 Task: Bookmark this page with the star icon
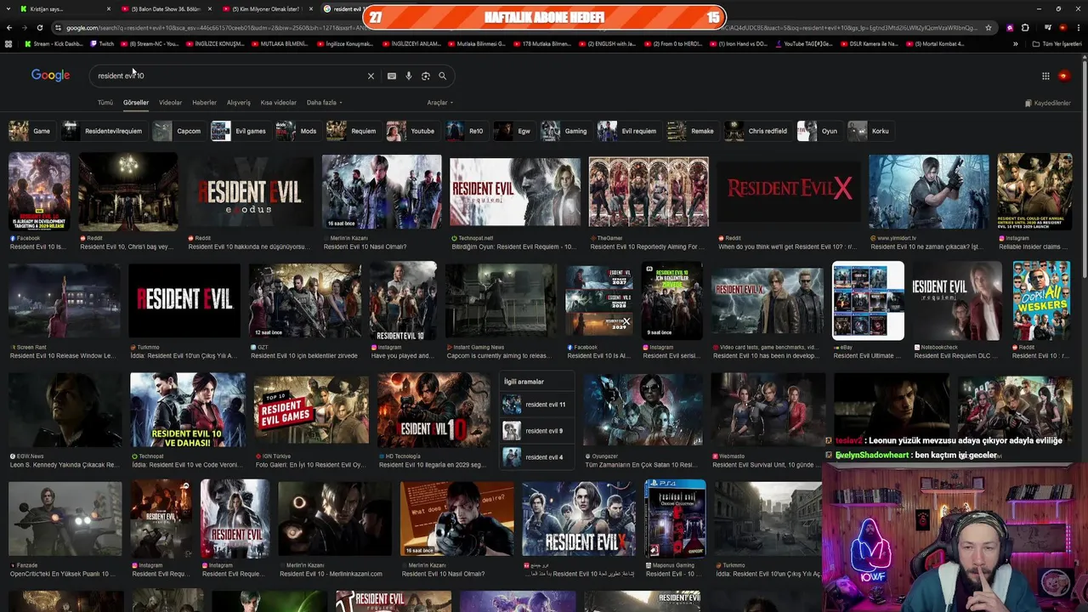click(988, 27)
